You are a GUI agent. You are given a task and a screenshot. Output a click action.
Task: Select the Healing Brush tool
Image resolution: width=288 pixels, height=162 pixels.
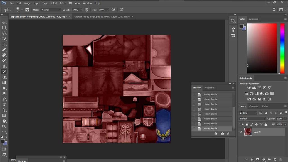click(4, 55)
